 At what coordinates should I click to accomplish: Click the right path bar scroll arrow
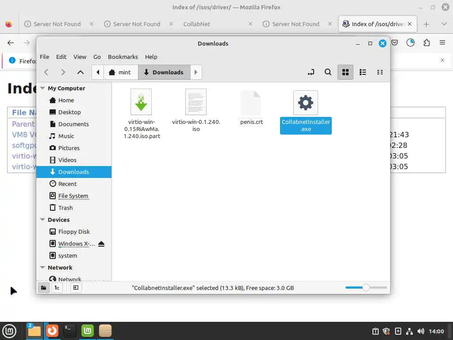click(196, 72)
